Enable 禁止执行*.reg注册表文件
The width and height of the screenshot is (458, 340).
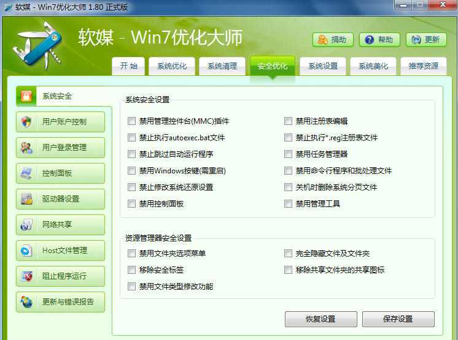click(x=288, y=137)
